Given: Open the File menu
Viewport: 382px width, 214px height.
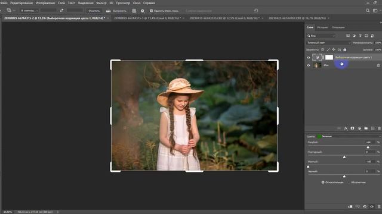Looking at the screenshot, I should [x=4, y=3].
